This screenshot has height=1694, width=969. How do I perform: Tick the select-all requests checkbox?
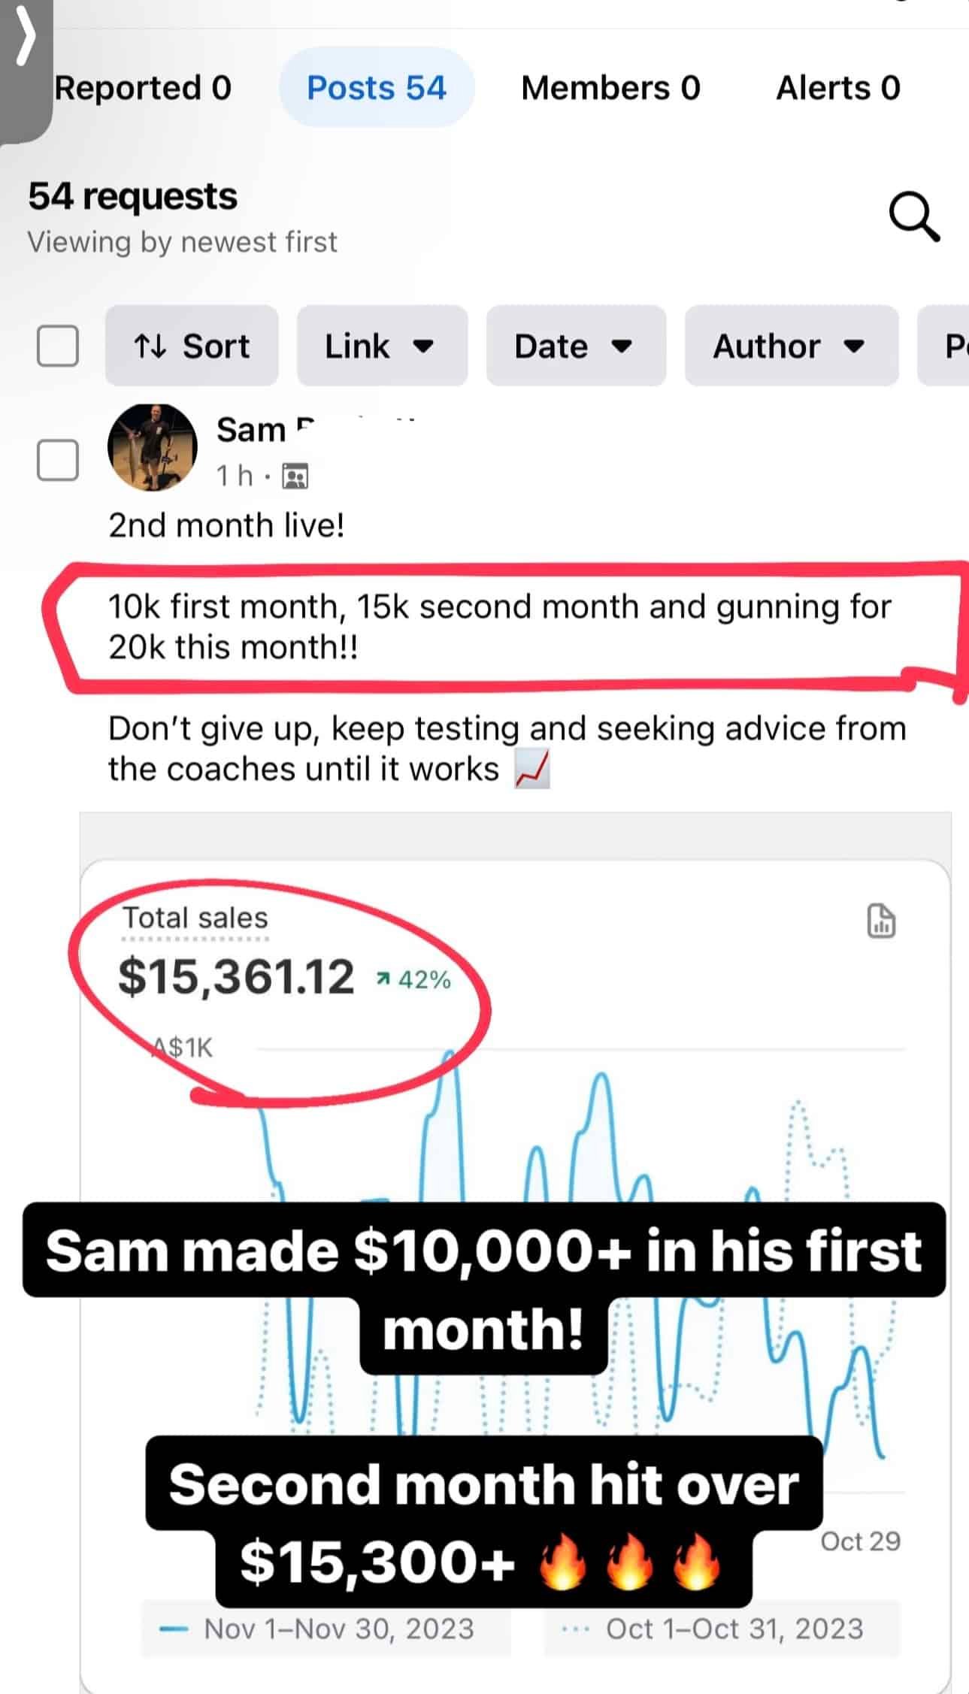58,346
